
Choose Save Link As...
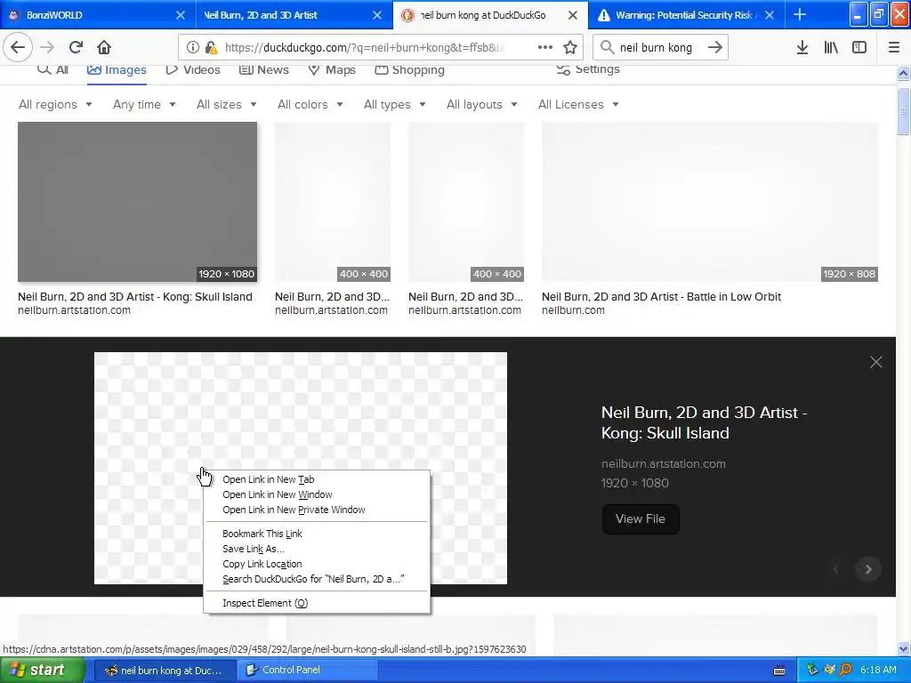pos(317,549)
